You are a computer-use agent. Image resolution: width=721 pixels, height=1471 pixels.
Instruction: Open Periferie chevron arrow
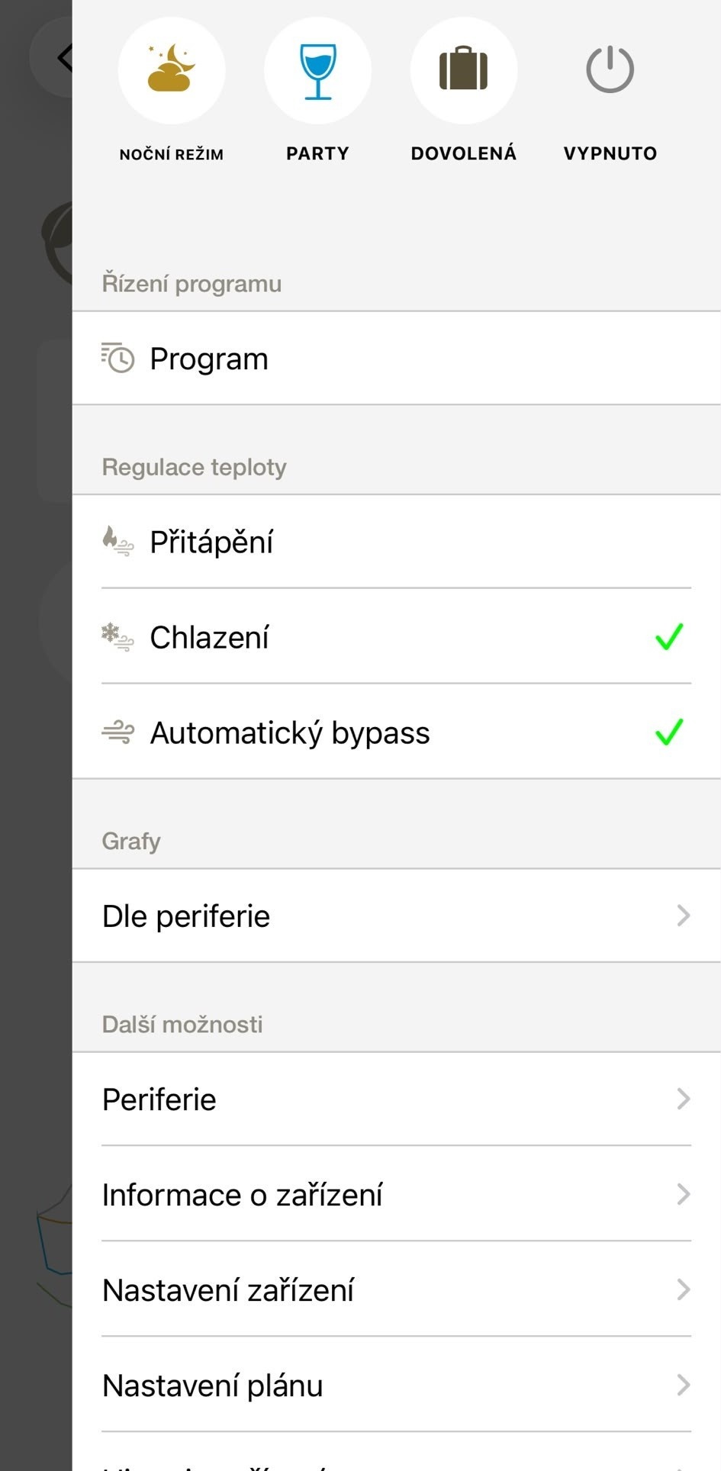684,1099
